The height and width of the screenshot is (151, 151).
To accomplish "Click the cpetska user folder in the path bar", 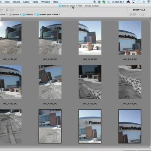I will point(15,14).
